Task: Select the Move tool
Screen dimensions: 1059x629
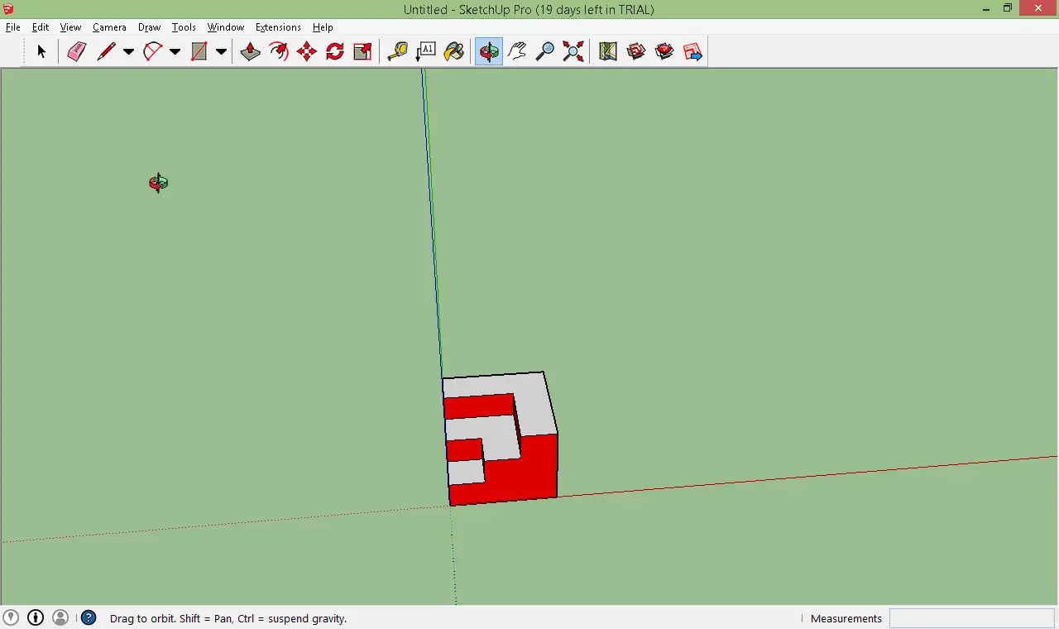Action: 306,51
